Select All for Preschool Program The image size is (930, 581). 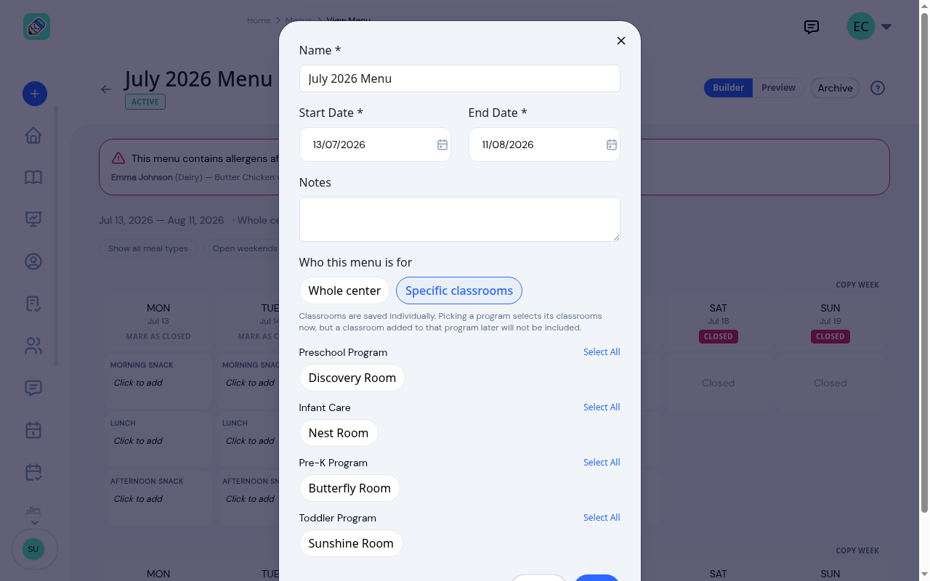point(602,352)
